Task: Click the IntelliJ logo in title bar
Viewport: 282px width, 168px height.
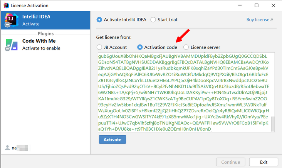Action: pyautogui.click(x=6, y=5)
